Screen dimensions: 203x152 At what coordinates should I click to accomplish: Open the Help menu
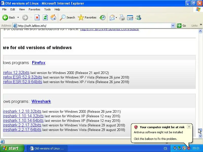pos(57,9)
